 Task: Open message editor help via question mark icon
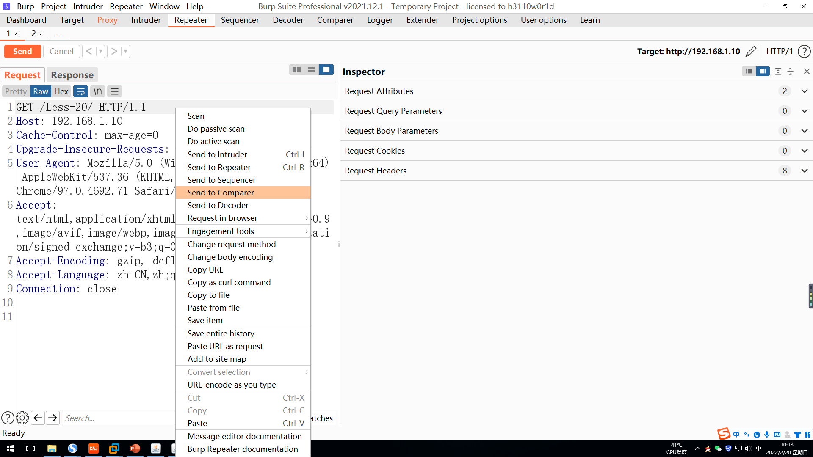coord(8,418)
